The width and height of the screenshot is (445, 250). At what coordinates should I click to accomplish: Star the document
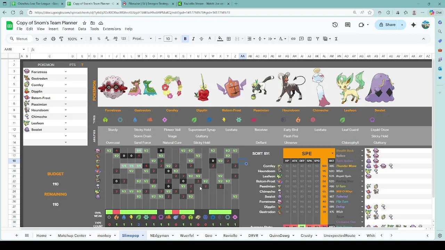[x=84, y=23]
